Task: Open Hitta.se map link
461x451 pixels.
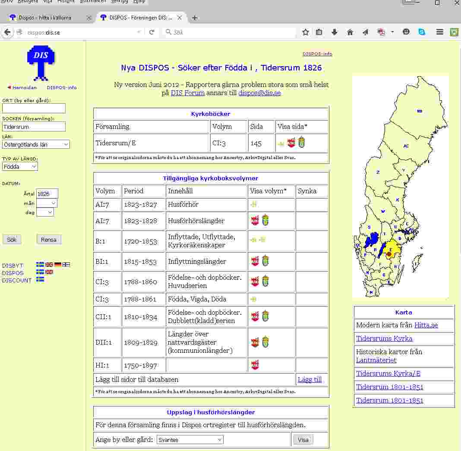Action: click(x=426, y=325)
